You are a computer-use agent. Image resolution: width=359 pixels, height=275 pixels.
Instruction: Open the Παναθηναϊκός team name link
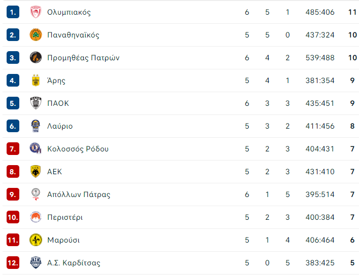73,35
